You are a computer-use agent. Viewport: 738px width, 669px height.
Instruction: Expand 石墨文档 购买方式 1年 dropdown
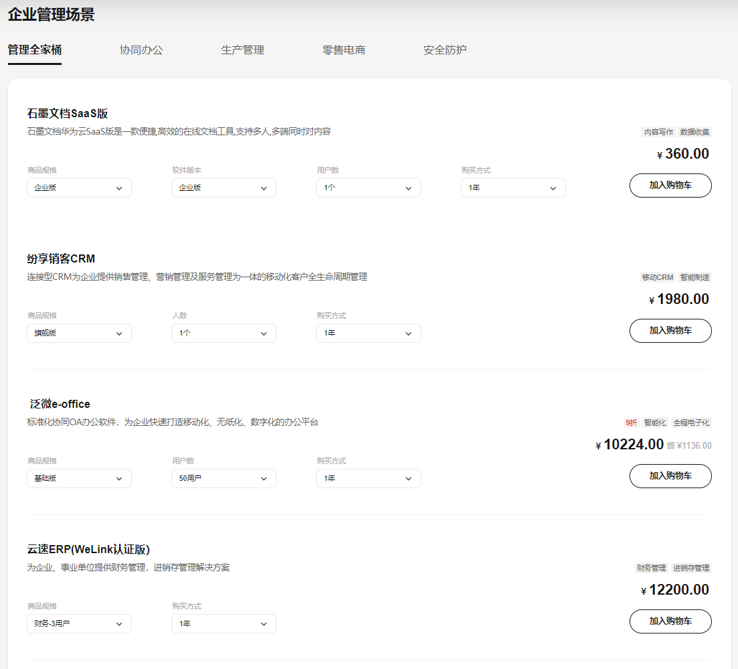coord(513,188)
